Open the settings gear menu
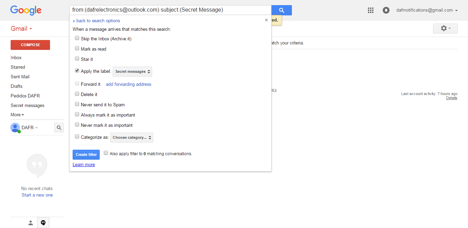This screenshot has width=468, height=228. tap(445, 28)
